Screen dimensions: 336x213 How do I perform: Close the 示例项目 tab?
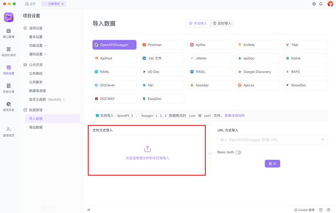pyautogui.click(x=63, y=4)
